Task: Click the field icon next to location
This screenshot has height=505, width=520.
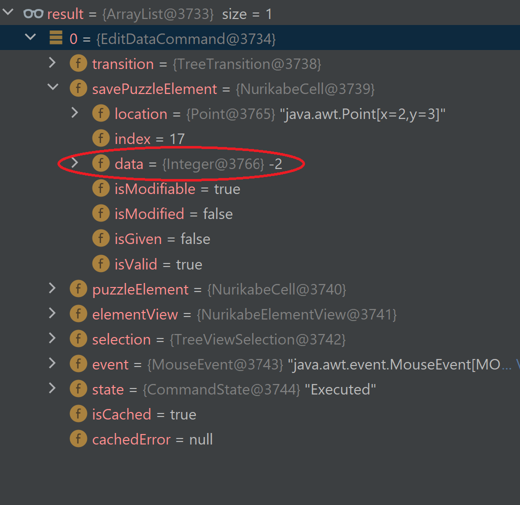Action: coord(101,113)
